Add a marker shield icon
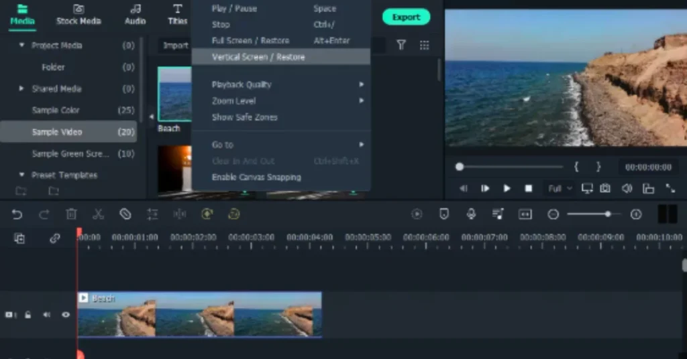687x359 pixels. click(444, 214)
